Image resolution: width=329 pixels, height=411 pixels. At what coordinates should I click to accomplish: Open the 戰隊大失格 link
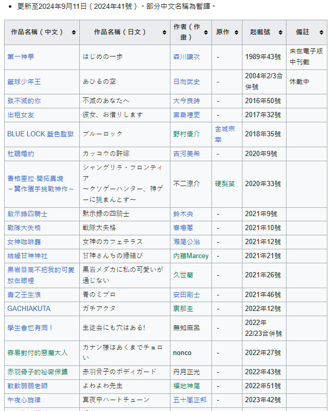tap(24, 228)
